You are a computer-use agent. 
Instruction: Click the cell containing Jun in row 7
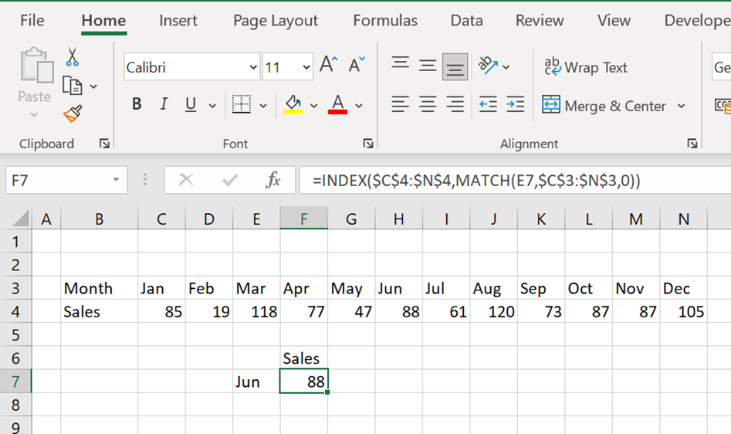[x=256, y=381]
